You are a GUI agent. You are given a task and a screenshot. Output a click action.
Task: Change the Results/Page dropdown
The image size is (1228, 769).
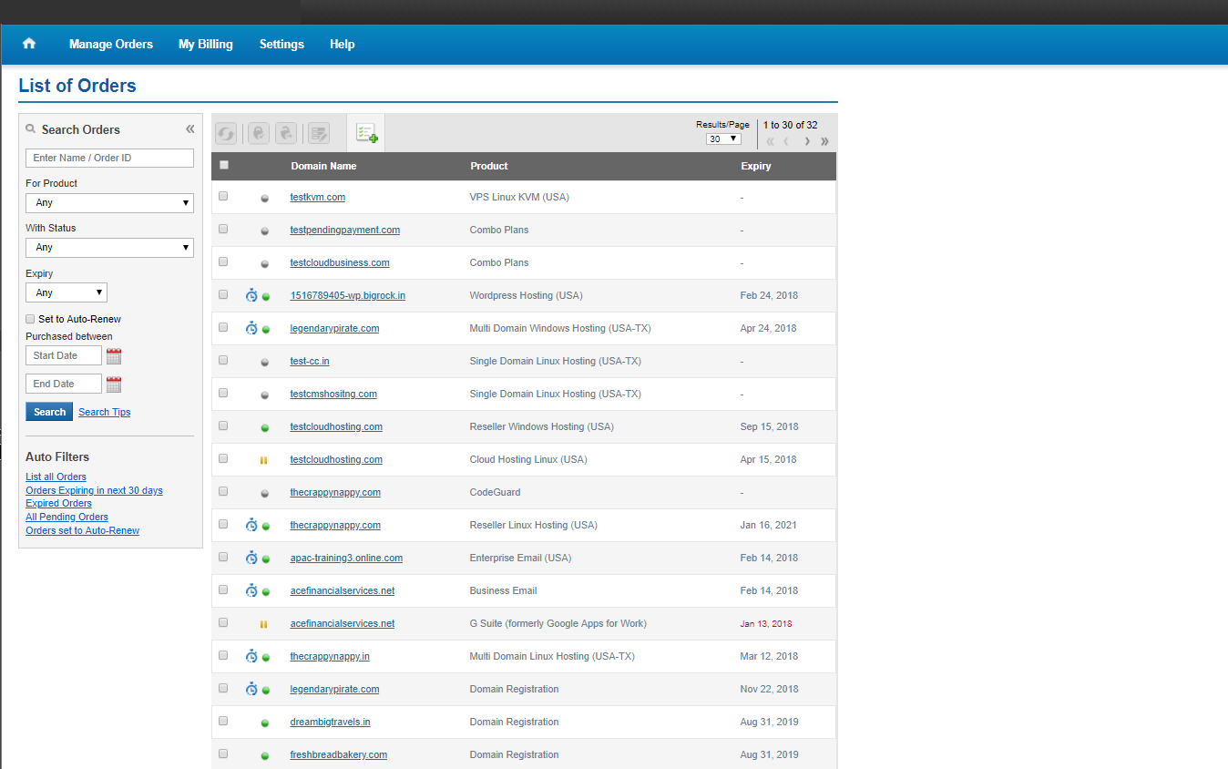723,139
